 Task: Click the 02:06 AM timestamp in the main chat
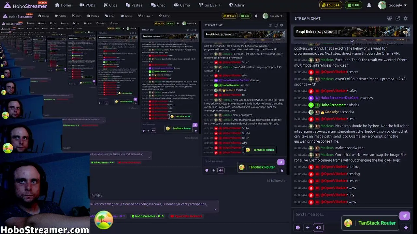(x=300, y=181)
